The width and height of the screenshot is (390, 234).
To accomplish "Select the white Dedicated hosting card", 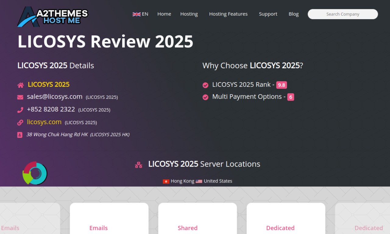I will tap(286, 218).
